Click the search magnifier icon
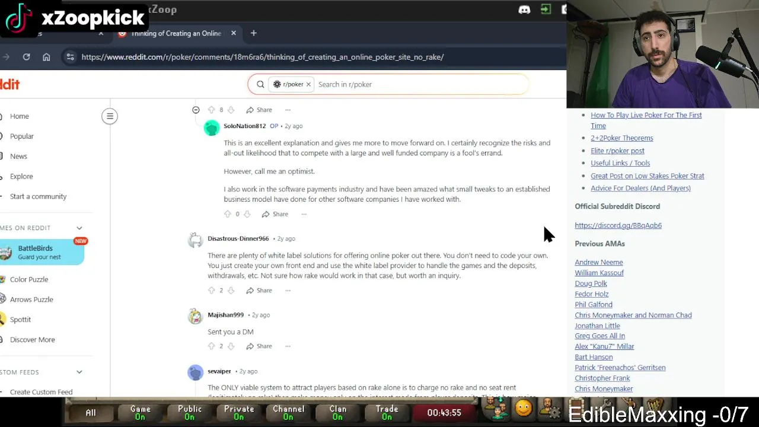The image size is (759, 427). (x=260, y=84)
